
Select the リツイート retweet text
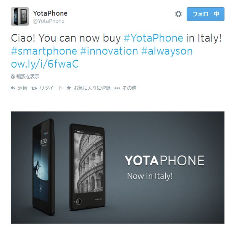tap(51, 88)
